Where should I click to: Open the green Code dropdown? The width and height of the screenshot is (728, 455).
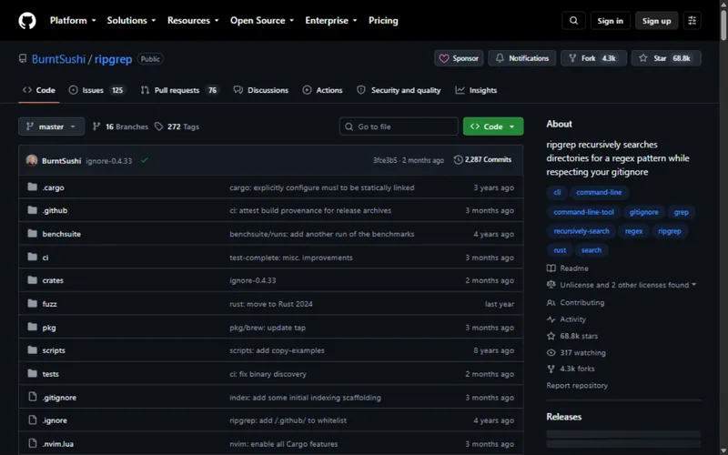[493, 126]
